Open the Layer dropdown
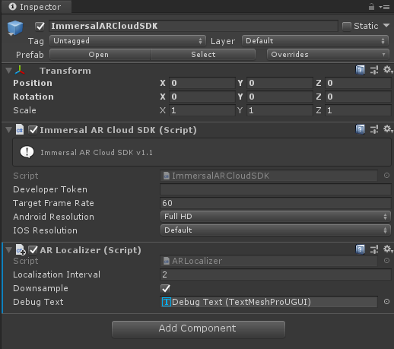Screen dimensions: 394x349 coord(315,41)
